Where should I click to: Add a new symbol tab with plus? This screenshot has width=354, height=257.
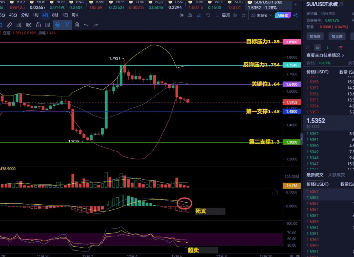[x=296, y=4]
